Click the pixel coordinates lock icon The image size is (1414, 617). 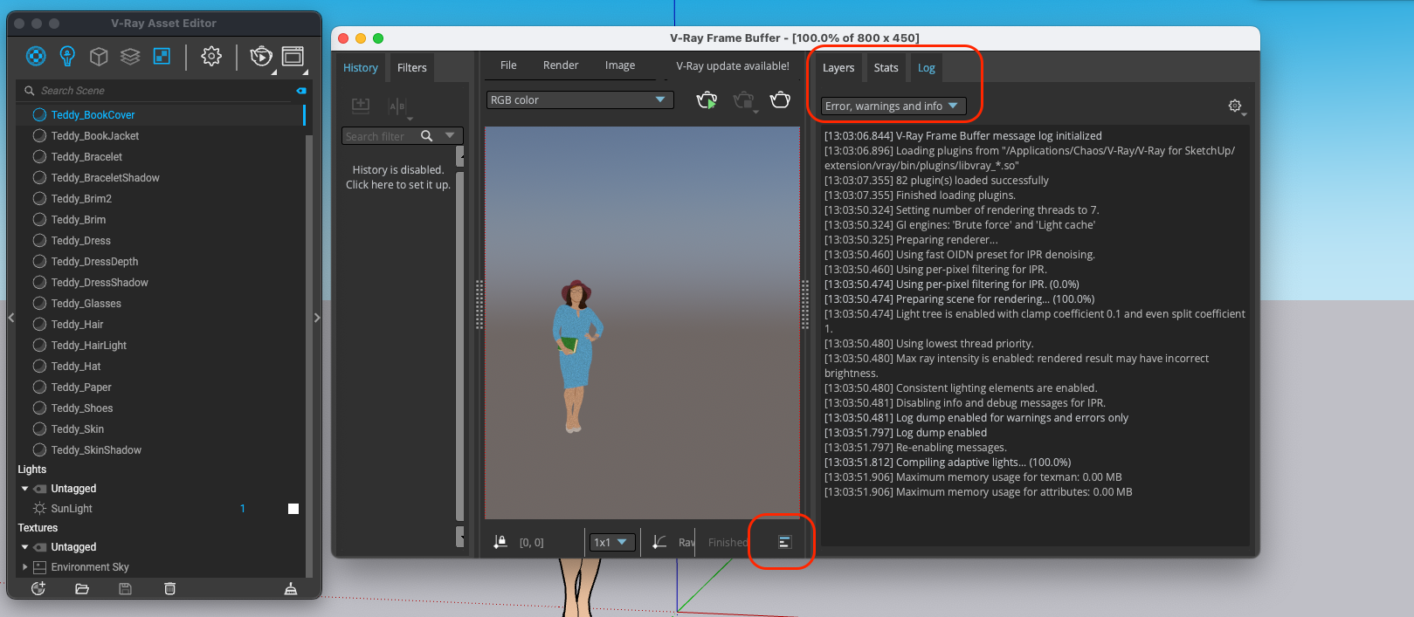(x=500, y=542)
